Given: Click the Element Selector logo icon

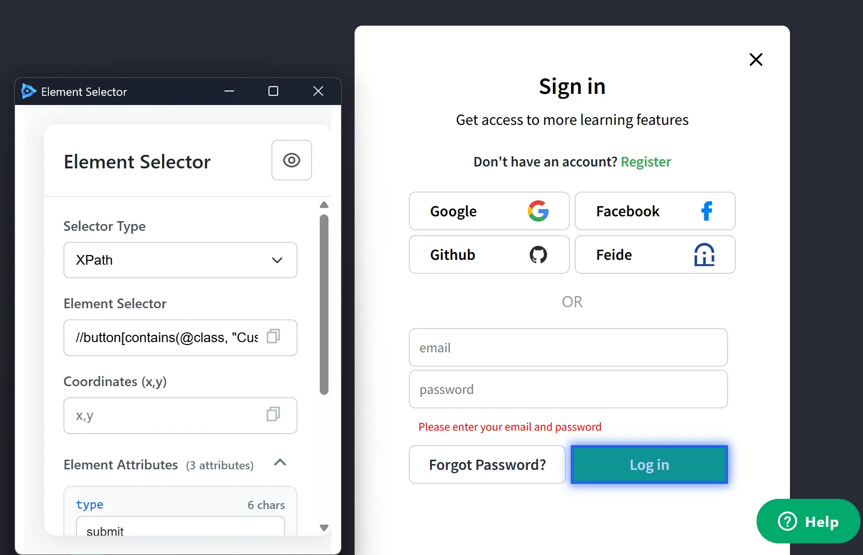Looking at the screenshot, I should pyautogui.click(x=28, y=91).
